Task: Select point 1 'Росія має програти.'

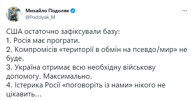Action: 43,41
